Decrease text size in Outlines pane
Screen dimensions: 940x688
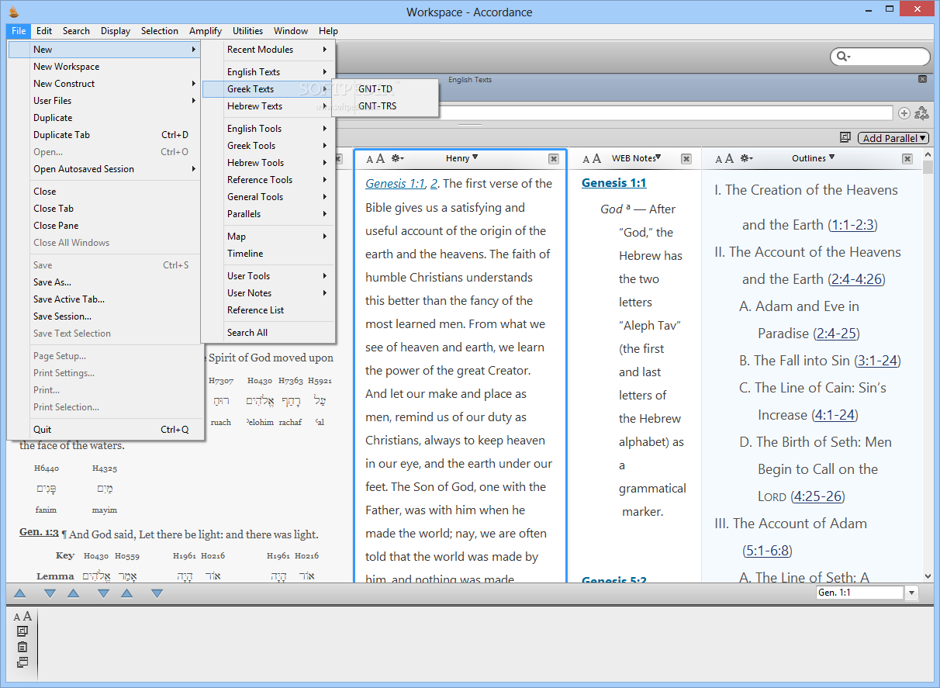719,160
